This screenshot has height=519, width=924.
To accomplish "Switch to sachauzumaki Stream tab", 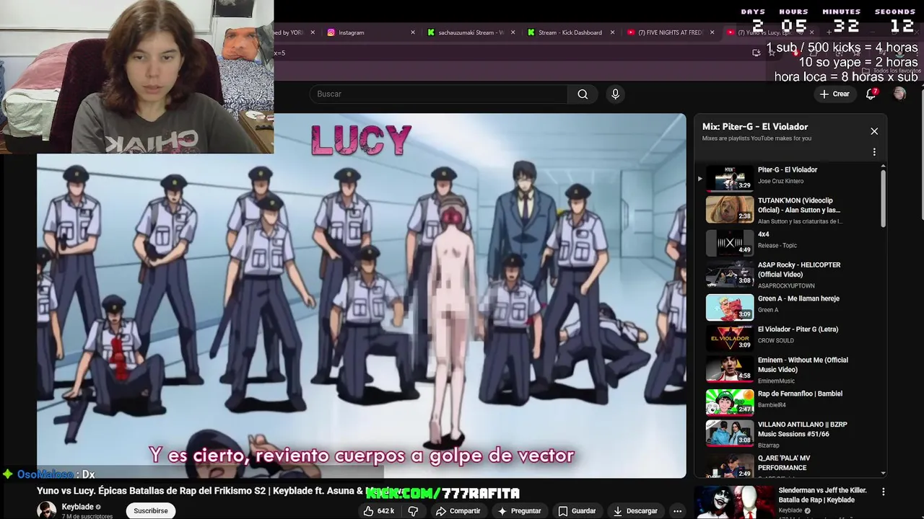I will (469, 32).
